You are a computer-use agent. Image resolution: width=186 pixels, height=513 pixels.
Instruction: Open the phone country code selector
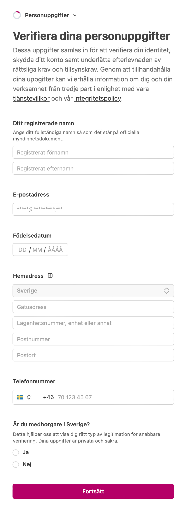(x=29, y=397)
